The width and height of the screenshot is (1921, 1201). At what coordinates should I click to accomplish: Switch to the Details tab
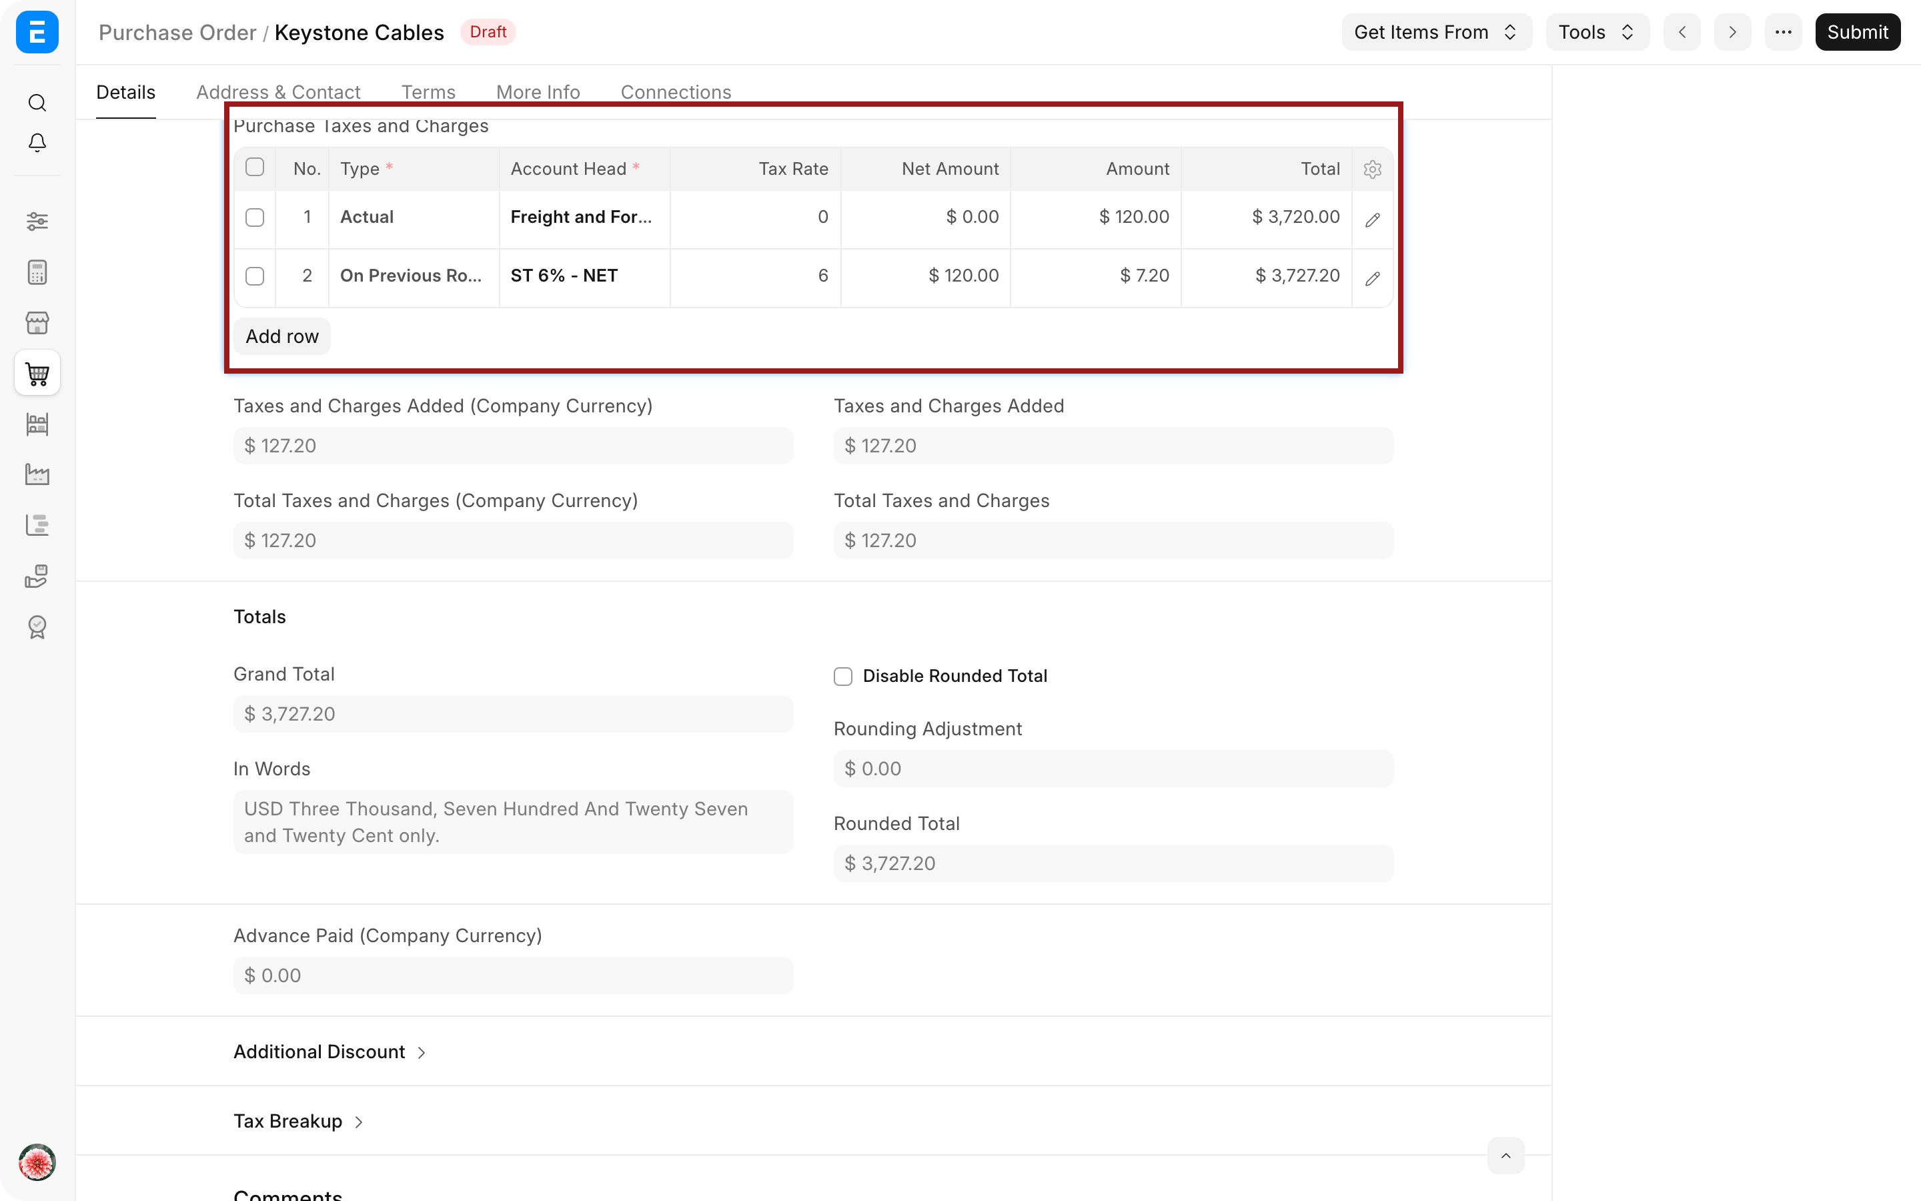tap(125, 92)
